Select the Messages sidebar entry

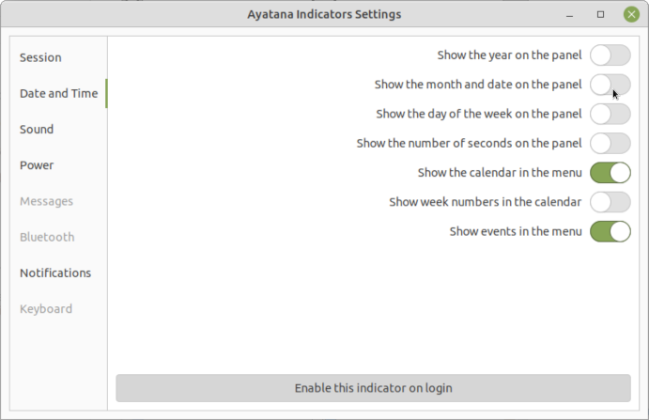coord(58,201)
